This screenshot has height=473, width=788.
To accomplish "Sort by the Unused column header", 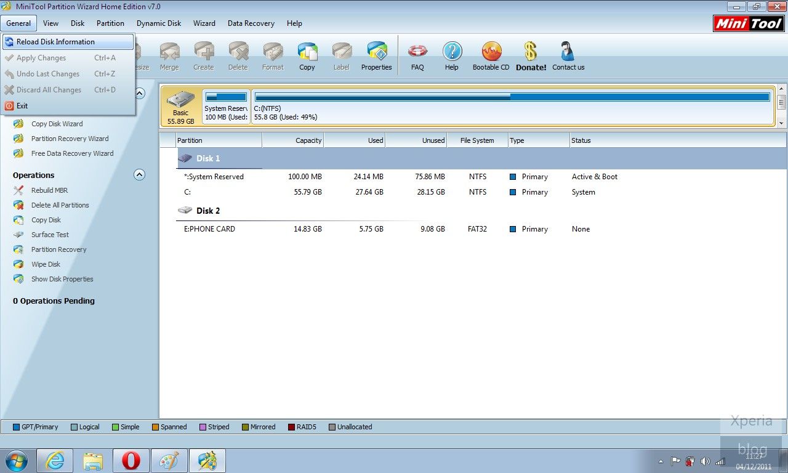I will [x=416, y=140].
